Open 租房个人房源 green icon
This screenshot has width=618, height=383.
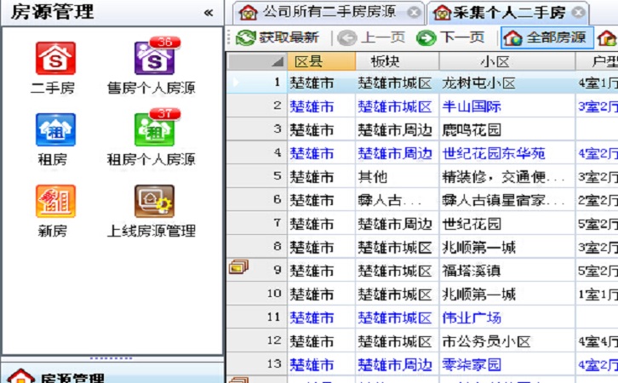coord(152,129)
